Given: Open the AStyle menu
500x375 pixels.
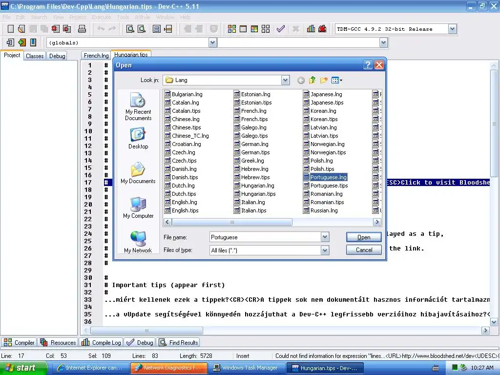Looking at the screenshot, I should pos(142,17).
